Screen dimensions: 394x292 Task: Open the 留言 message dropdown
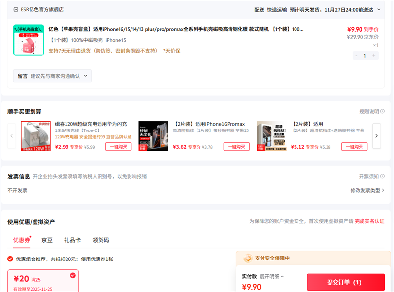point(52,76)
